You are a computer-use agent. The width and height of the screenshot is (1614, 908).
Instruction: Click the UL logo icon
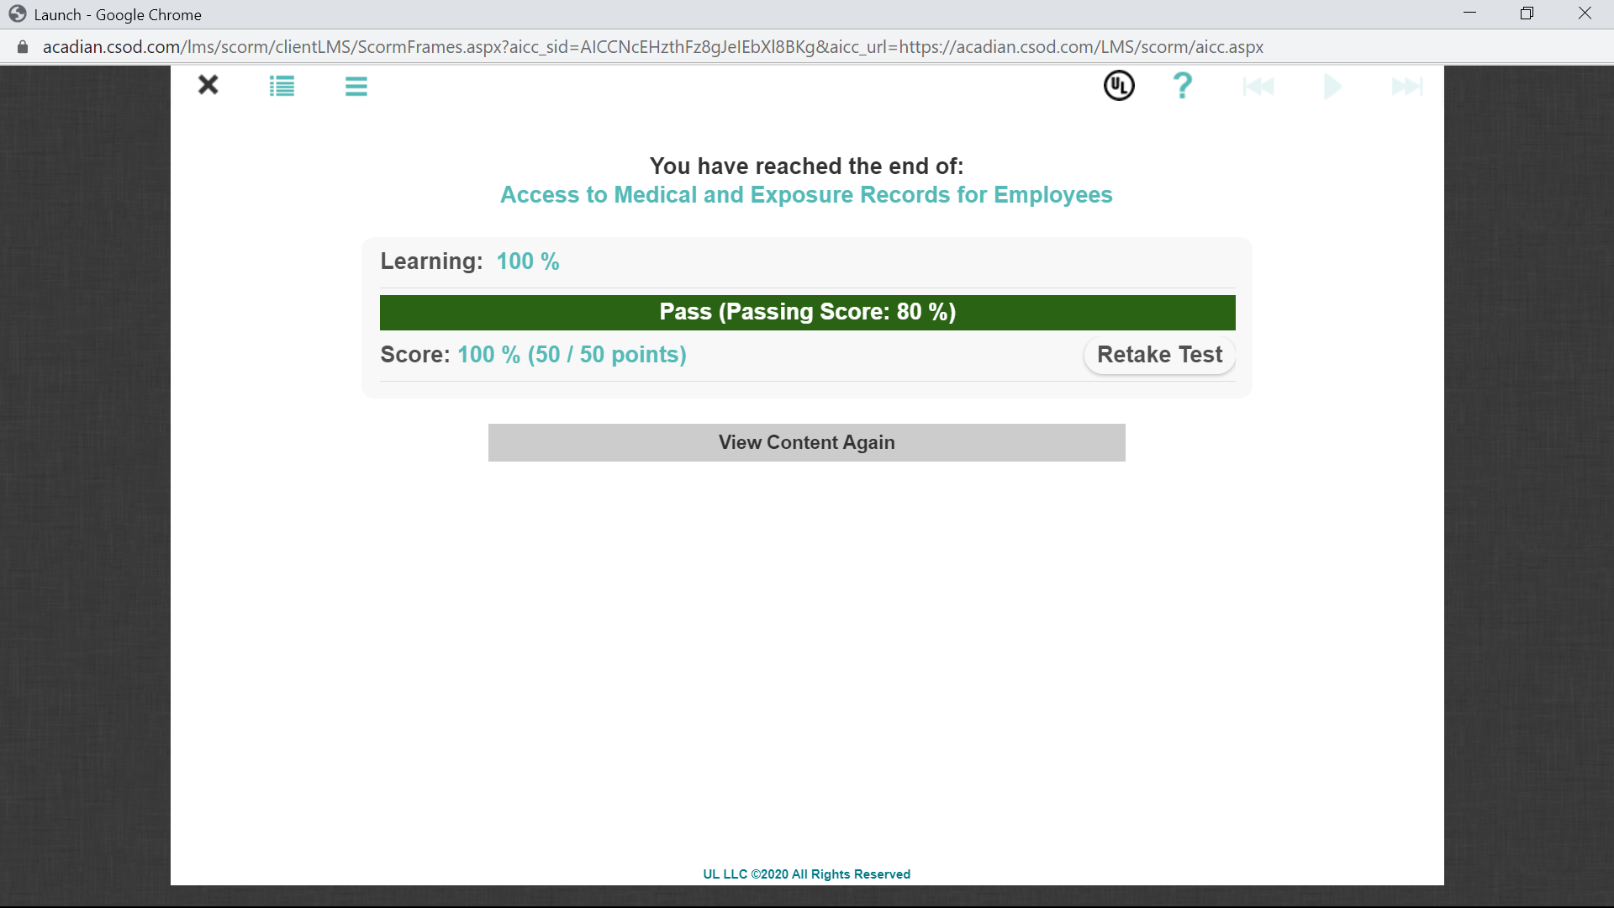coord(1118,86)
